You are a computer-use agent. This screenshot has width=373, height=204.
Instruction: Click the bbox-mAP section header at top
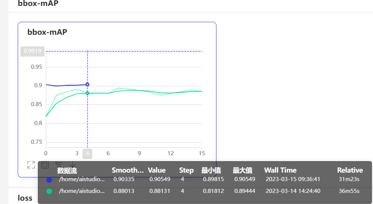[38, 3]
